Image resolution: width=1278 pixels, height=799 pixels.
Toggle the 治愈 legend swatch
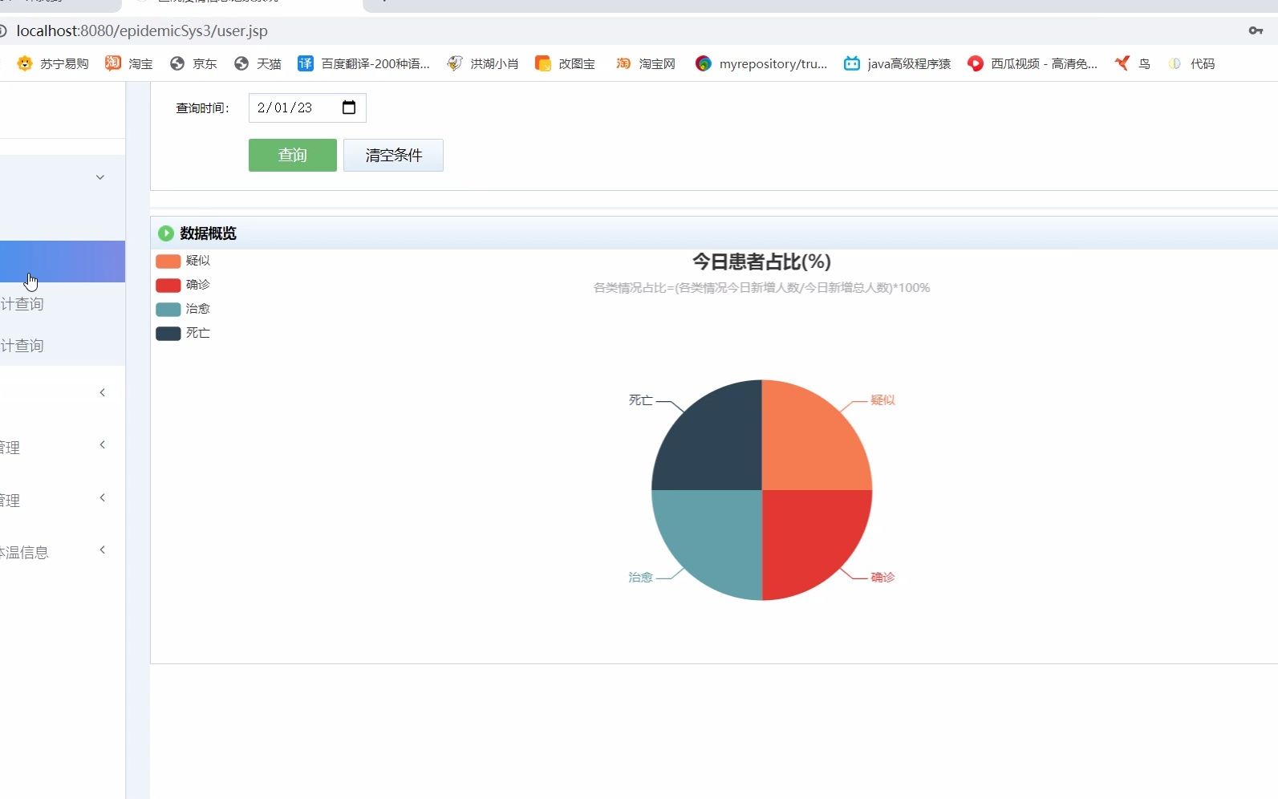coord(168,309)
